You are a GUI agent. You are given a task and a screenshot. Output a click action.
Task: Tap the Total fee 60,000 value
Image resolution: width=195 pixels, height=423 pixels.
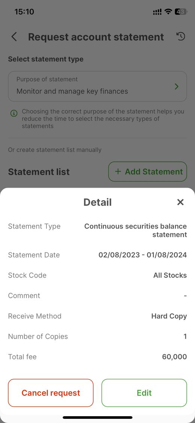pyautogui.click(x=174, y=357)
